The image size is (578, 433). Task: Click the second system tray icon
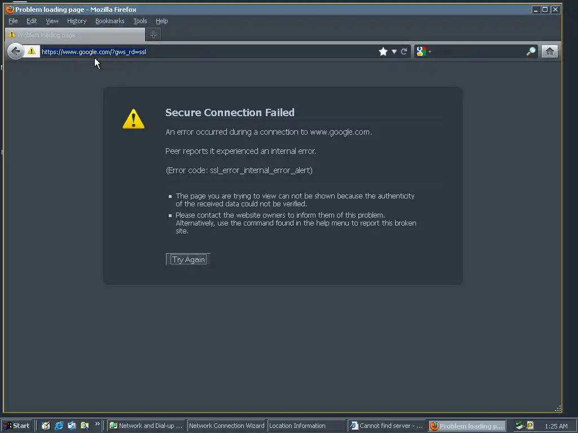[529, 425]
